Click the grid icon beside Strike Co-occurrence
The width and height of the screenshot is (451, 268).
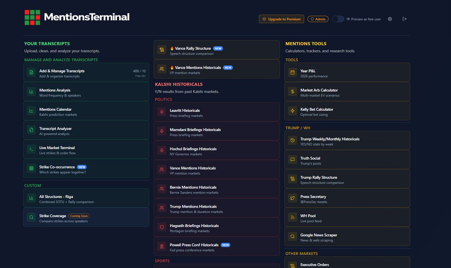(31, 169)
